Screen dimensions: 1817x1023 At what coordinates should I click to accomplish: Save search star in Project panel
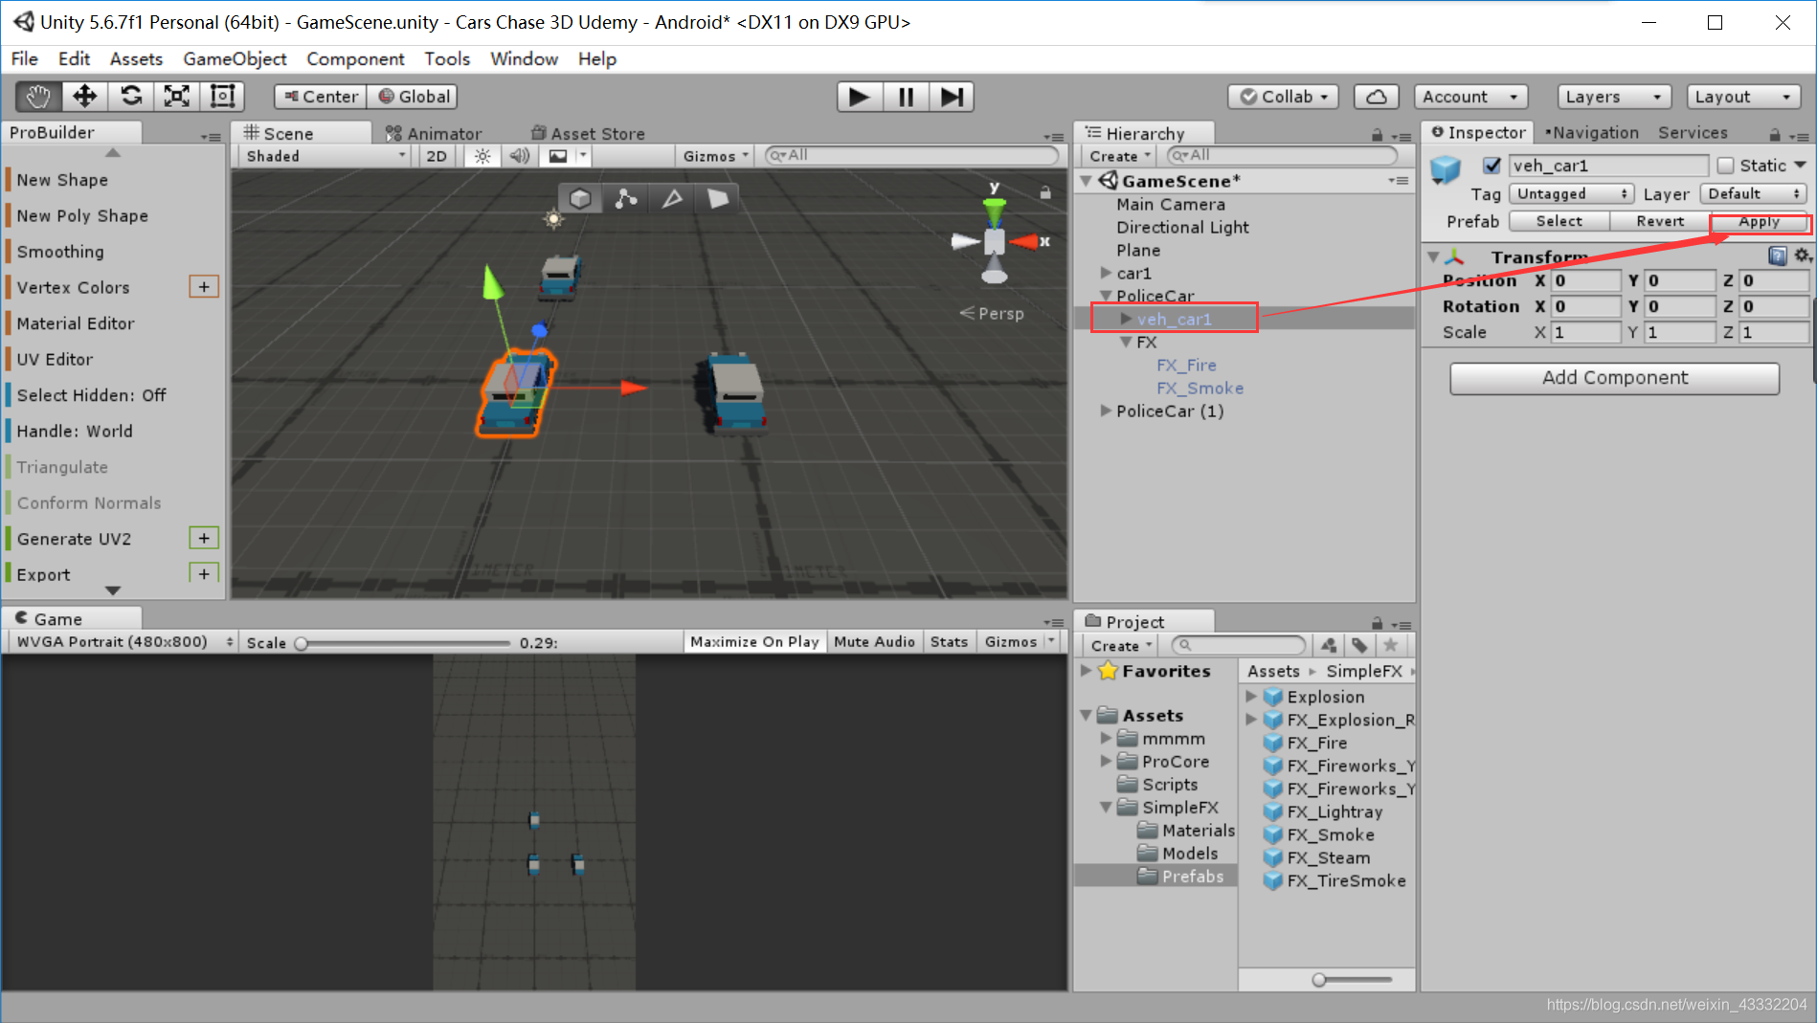click(x=1391, y=645)
